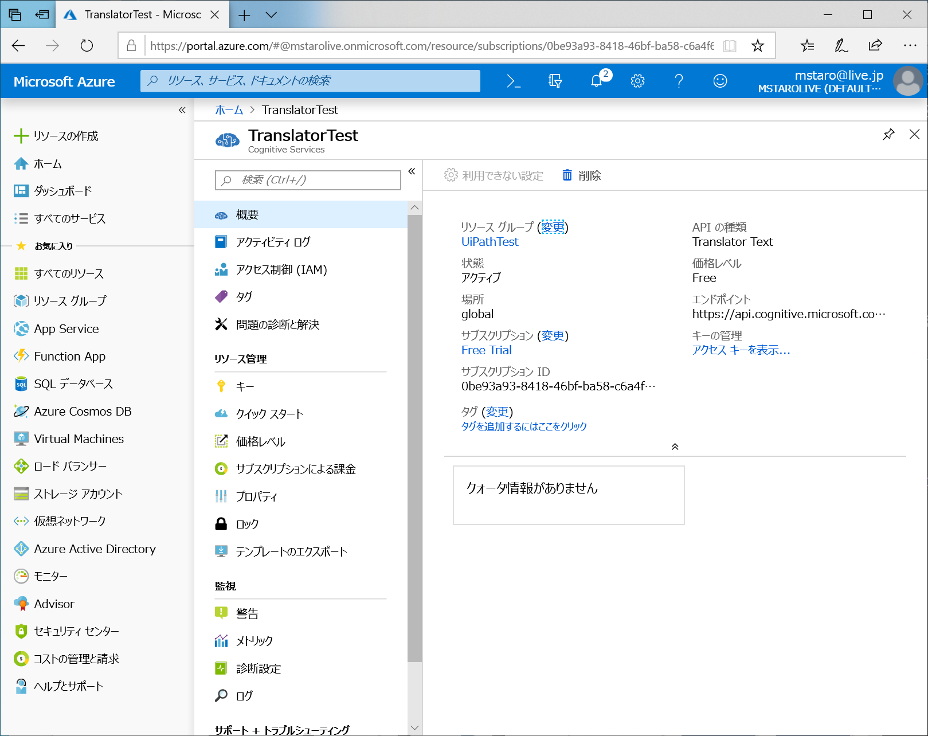Open プロパティ menu item

301,496
